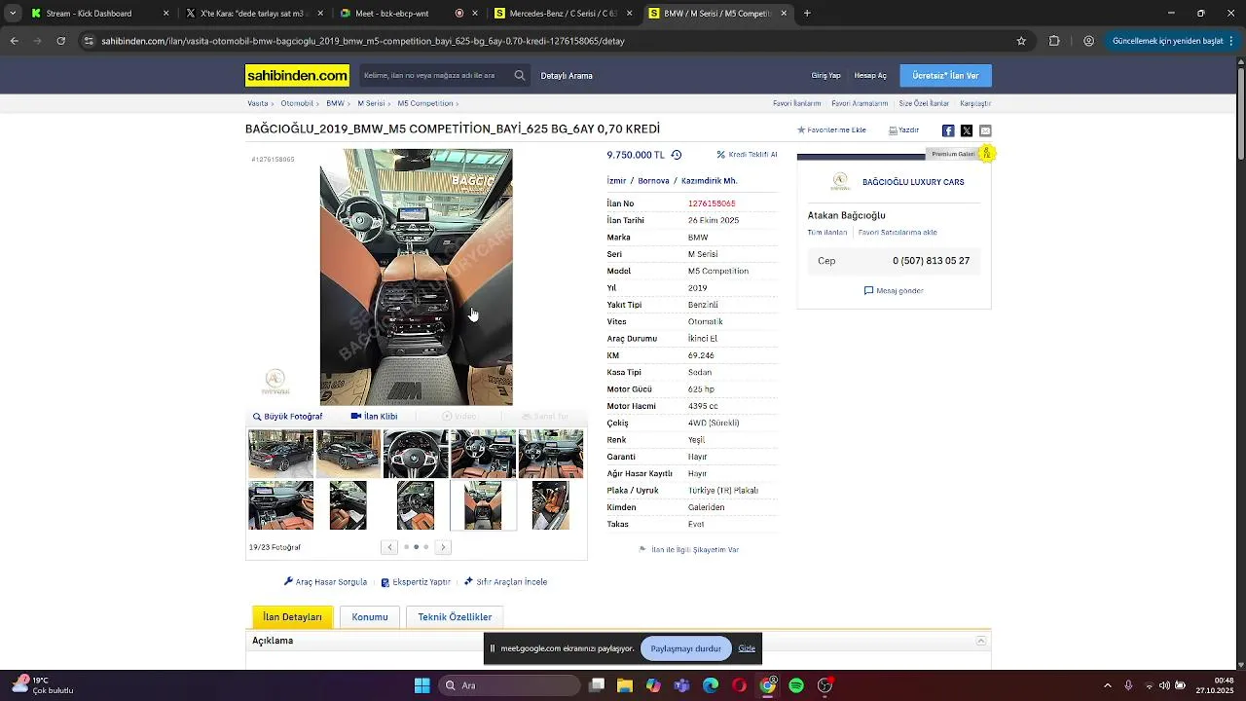Open Chrome tab search dropdown

[13, 14]
